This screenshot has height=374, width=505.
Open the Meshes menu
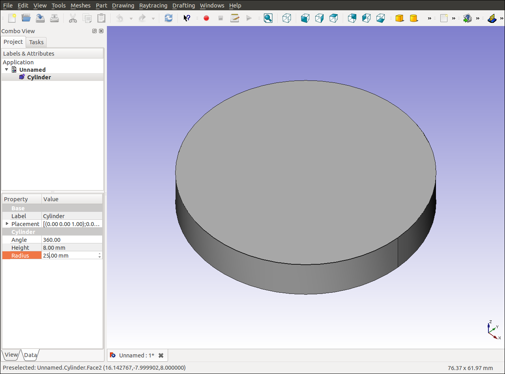click(80, 6)
